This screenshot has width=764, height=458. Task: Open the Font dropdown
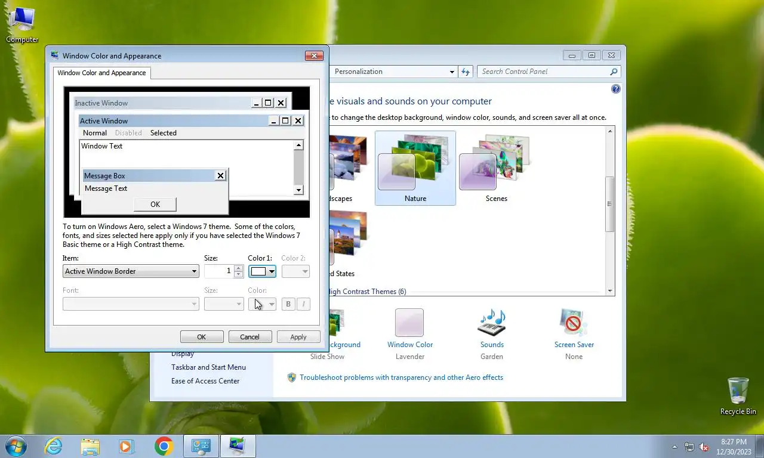[131, 304]
